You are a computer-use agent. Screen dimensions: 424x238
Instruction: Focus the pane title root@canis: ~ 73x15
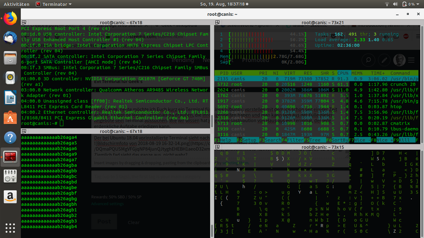323,147
